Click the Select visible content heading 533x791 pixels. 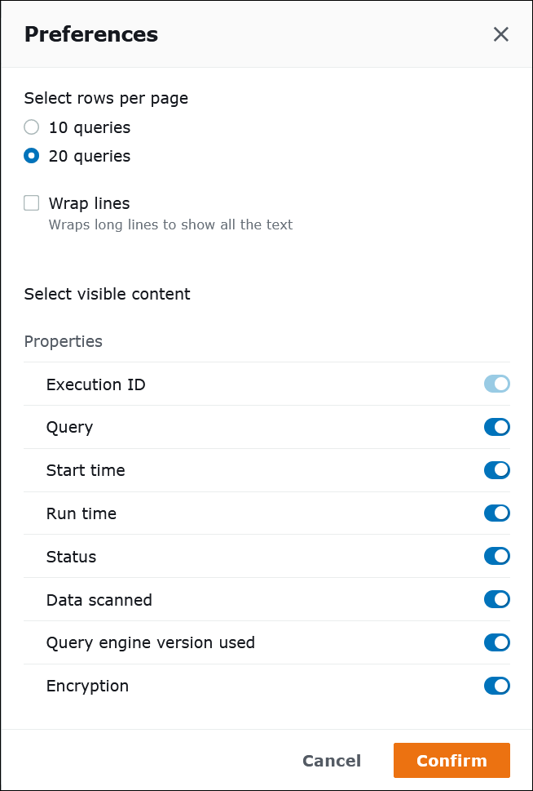107,294
